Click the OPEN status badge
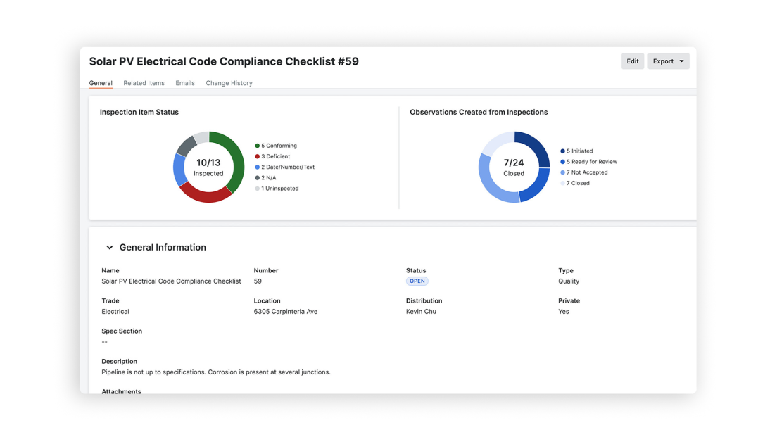Image resolution: width=777 pixels, height=437 pixels. tap(417, 280)
